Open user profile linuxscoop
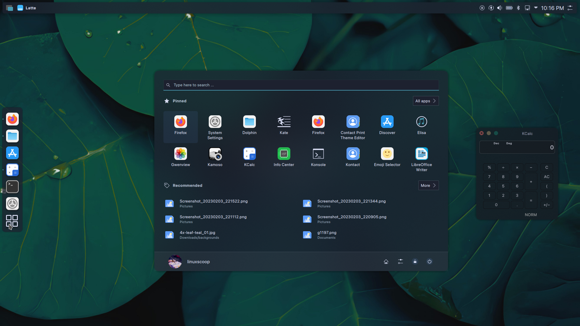This screenshot has height=326, width=580. [189, 262]
